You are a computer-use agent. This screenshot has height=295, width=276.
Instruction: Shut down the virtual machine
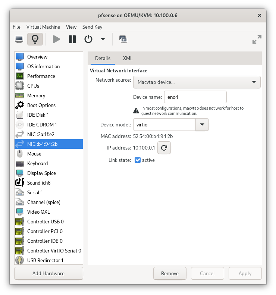(x=88, y=39)
